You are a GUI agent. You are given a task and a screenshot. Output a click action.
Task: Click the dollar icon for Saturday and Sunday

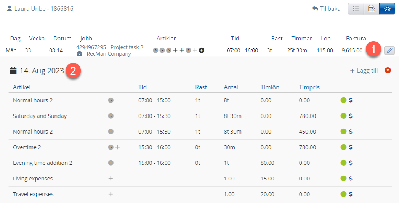pyautogui.click(x=351, y=116)
